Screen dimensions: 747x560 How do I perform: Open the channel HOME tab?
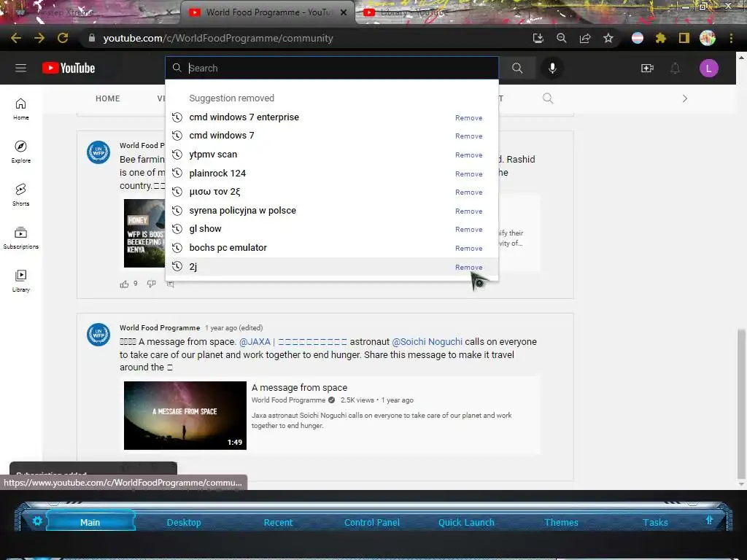[108, 98]
